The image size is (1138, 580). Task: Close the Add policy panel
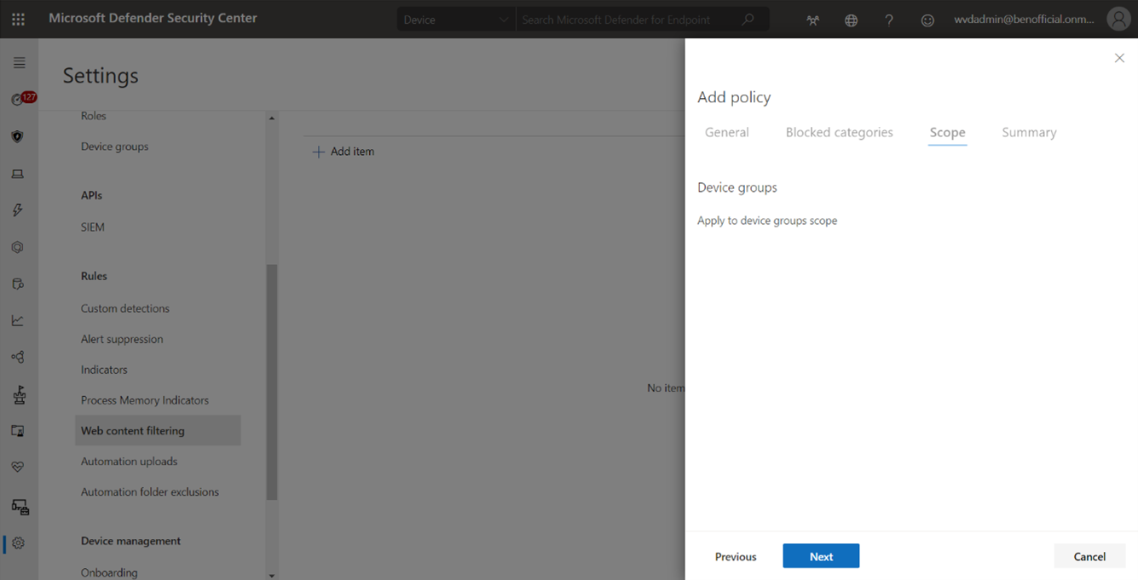pyautogui.click(x=1119, y=58)
